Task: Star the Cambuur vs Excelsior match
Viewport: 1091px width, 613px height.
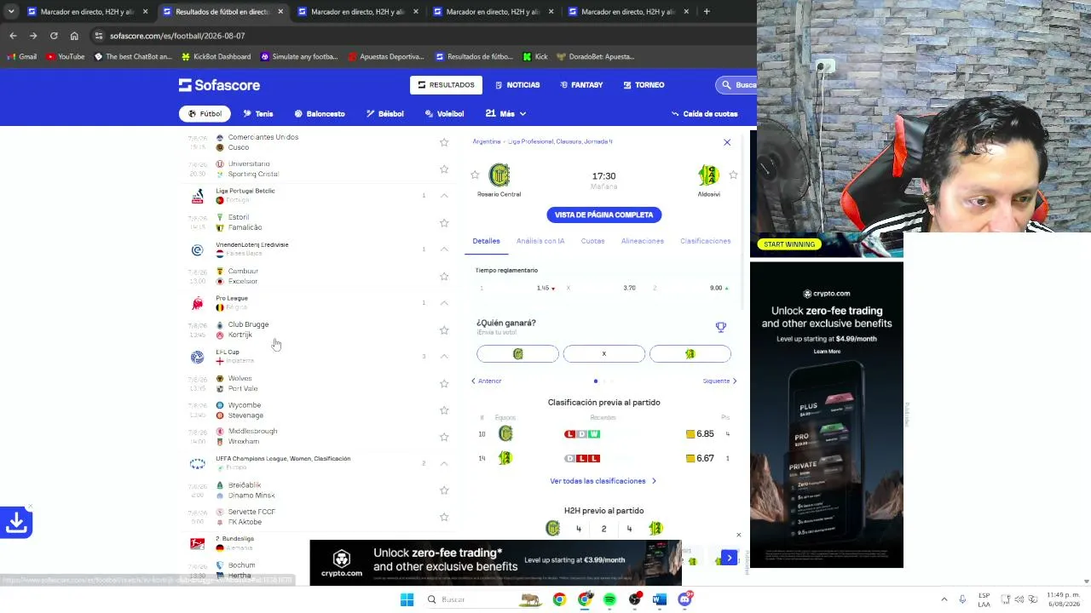Action: pyautogui.click(x=444, y=277)
